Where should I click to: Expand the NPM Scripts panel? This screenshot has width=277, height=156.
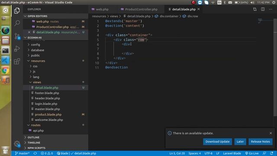coord(56,148)
